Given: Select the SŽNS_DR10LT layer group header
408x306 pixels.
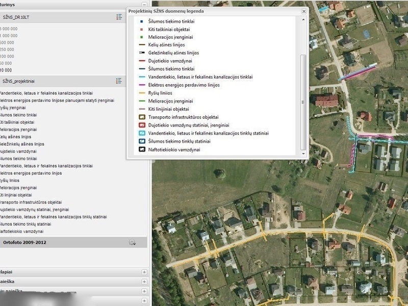Looking at the screenshot, I should click(15, 17).
